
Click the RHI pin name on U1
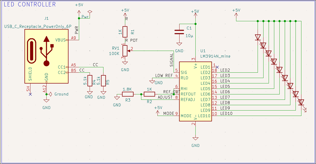pos(184,89)
